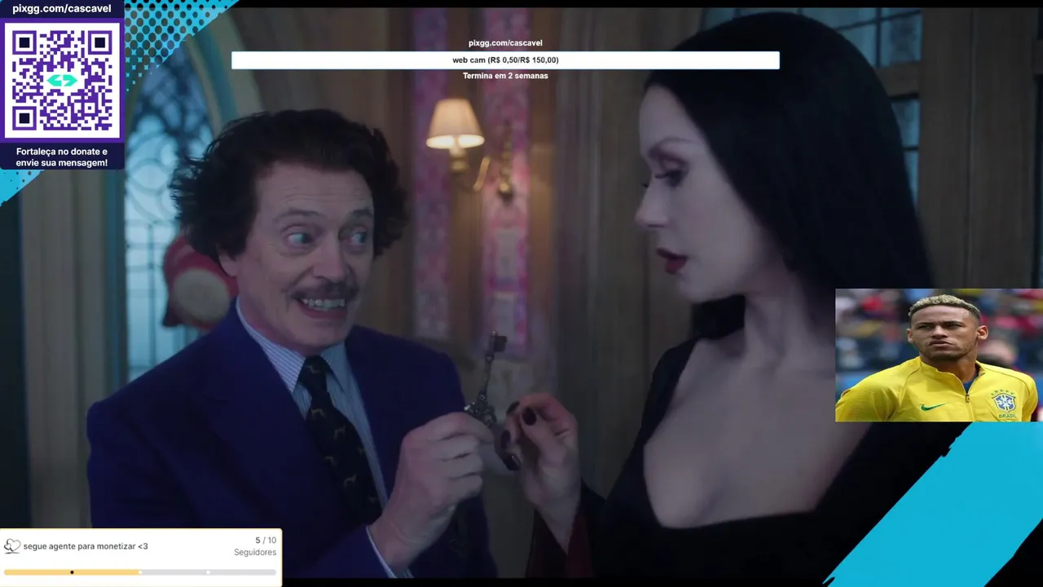This screenshot has width=1043, height=587.
Task: Click the heart icon in the follower goal widget
Action: click(x=12, y=546)
